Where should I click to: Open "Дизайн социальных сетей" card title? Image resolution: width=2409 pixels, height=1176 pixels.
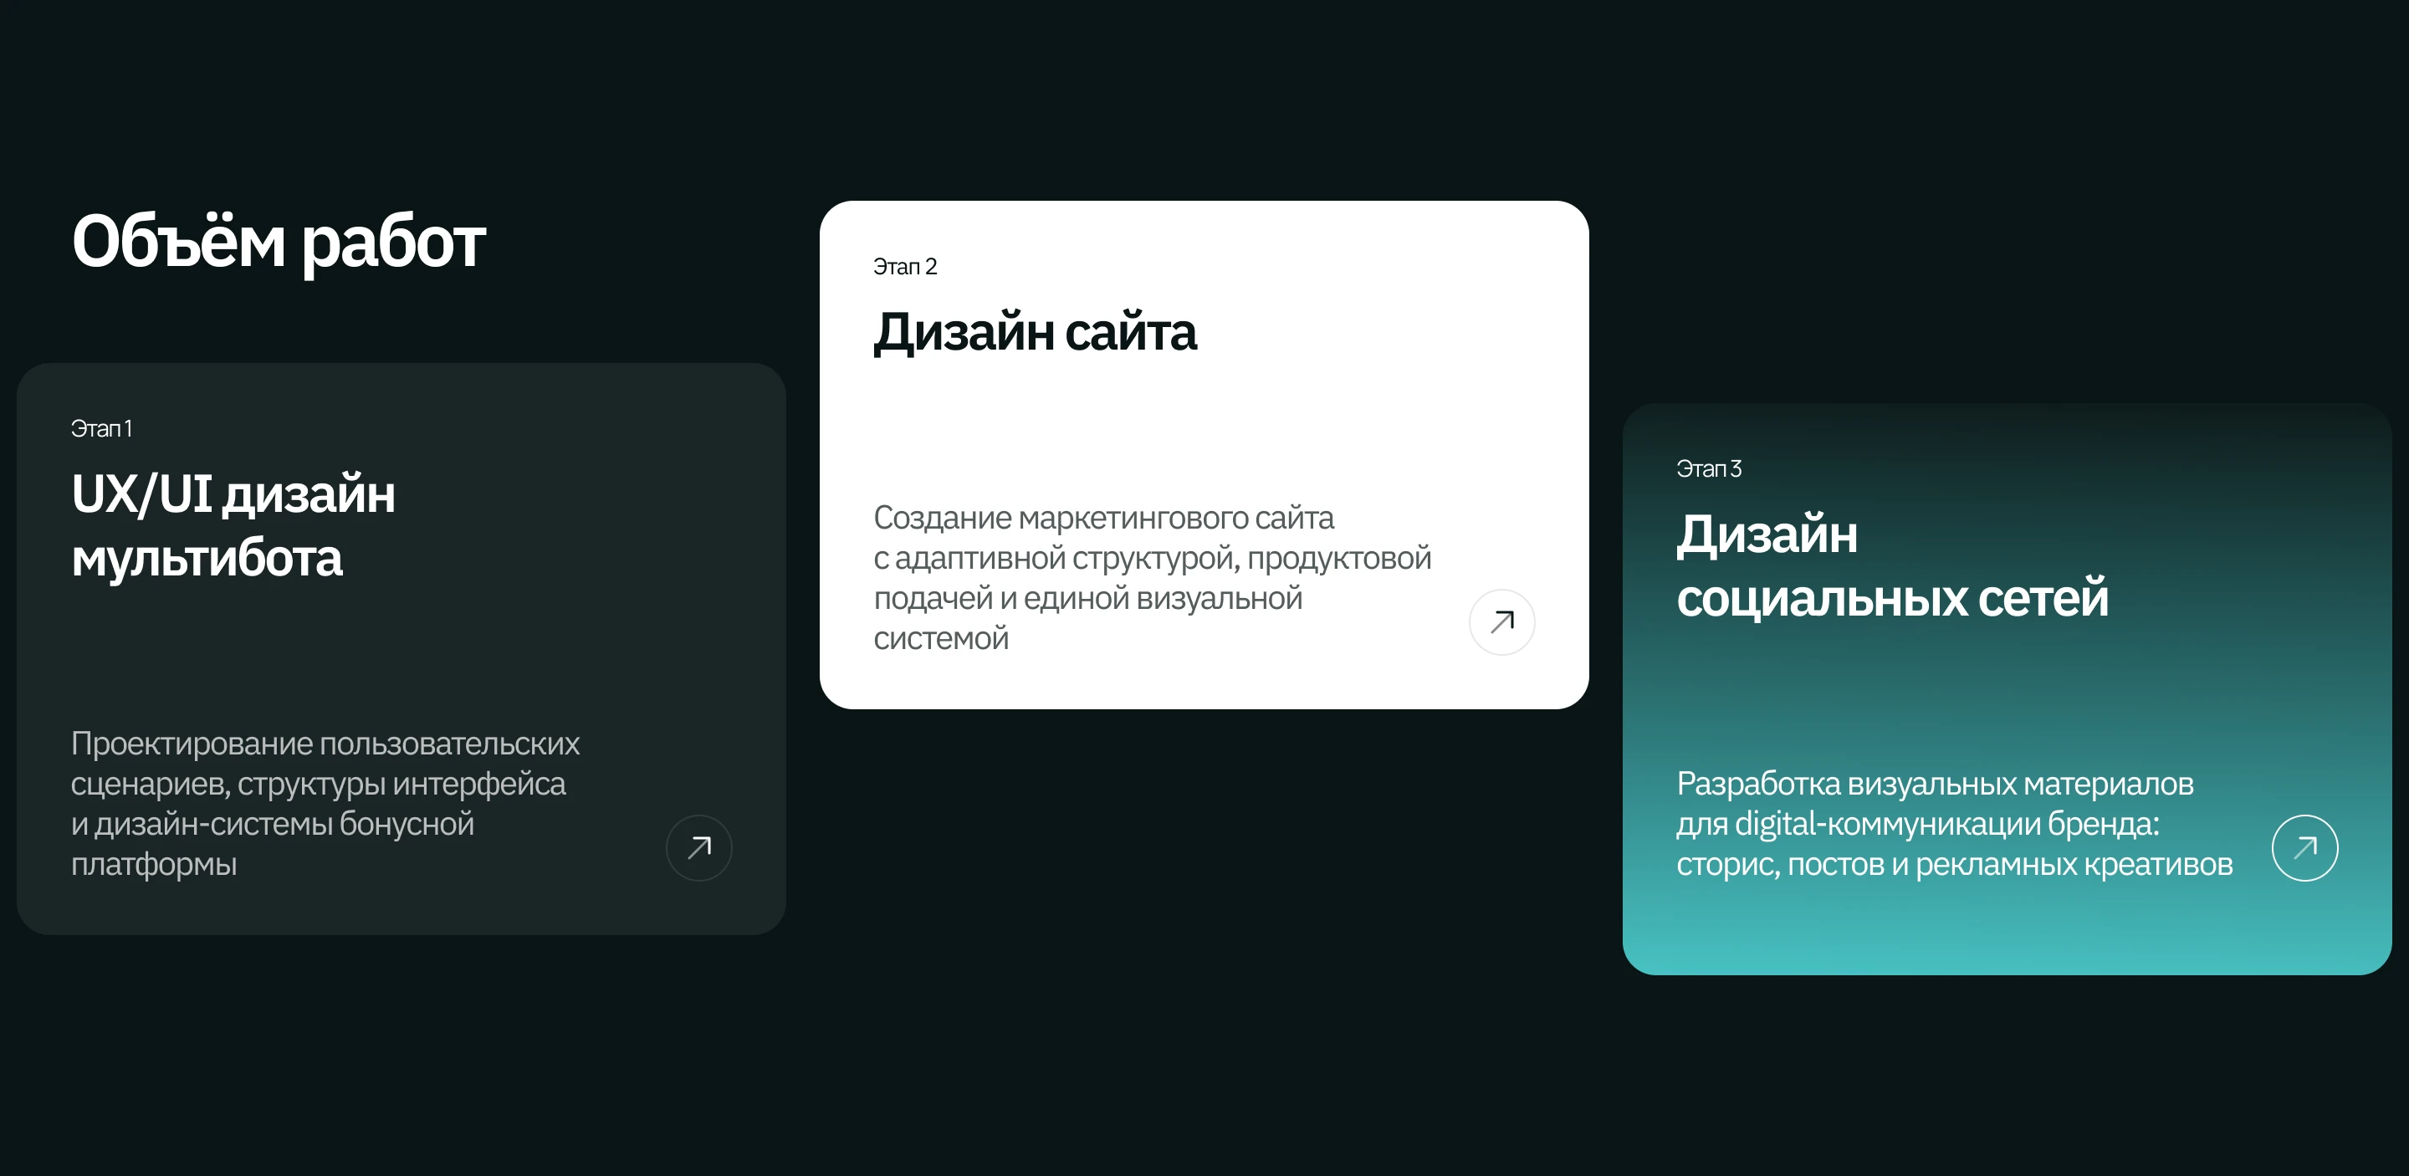click(1892, 565)
